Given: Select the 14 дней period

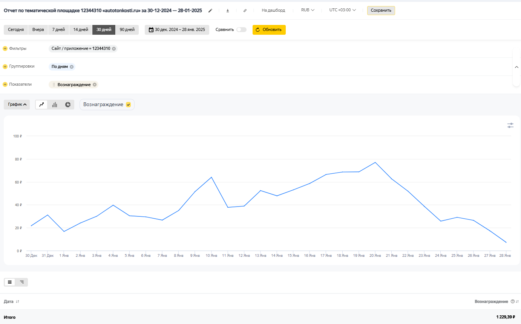Looking at the screenshot, I should (81, 30).
